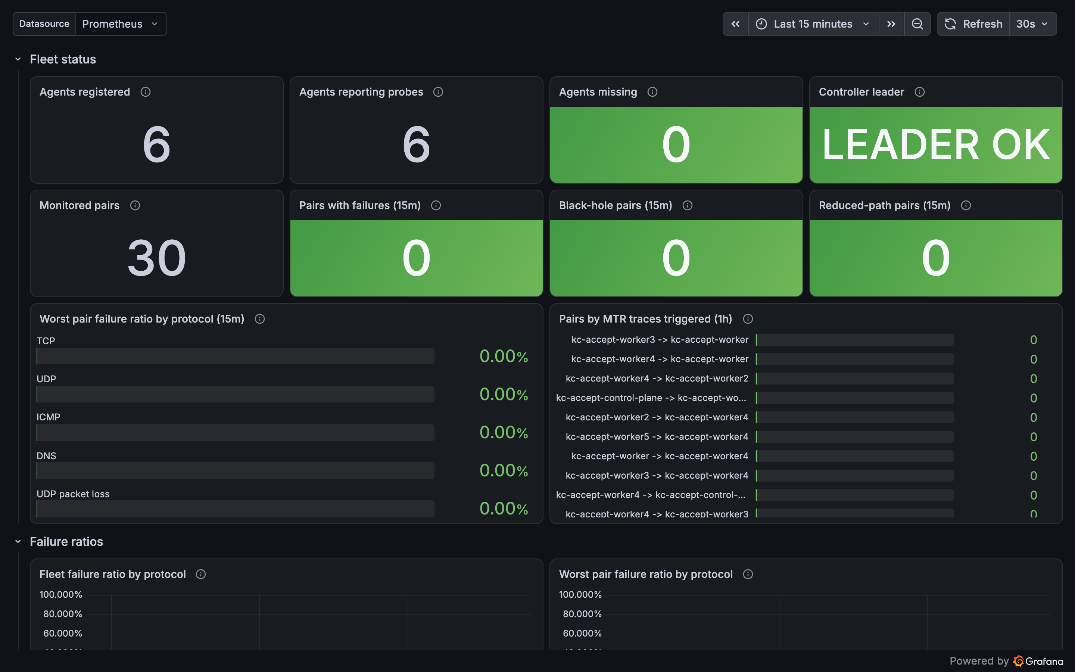
Task: Zoom out the time range
Action: [917, 24]
